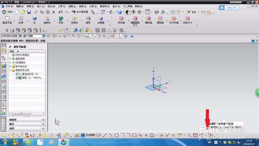The image size is (259, 146).
Task: Select the Linear Dimension (线性尺寸) tool
Action: [x=188, y=20]
